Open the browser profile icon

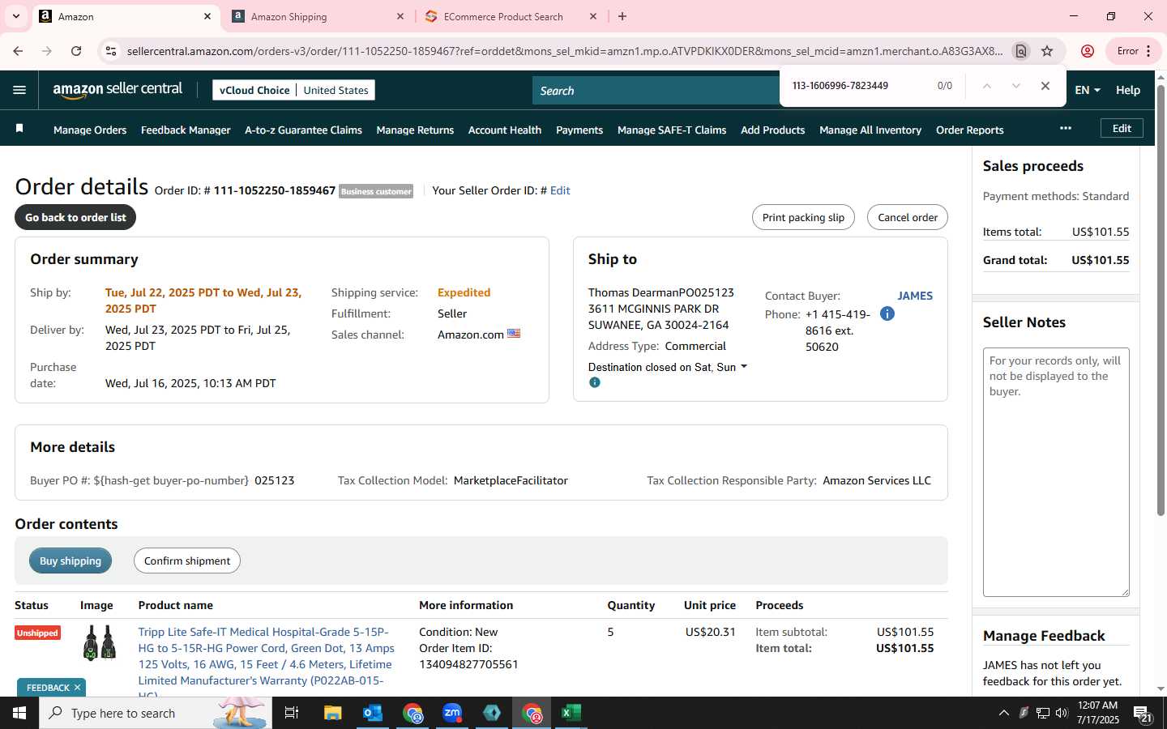[1088, 51]
